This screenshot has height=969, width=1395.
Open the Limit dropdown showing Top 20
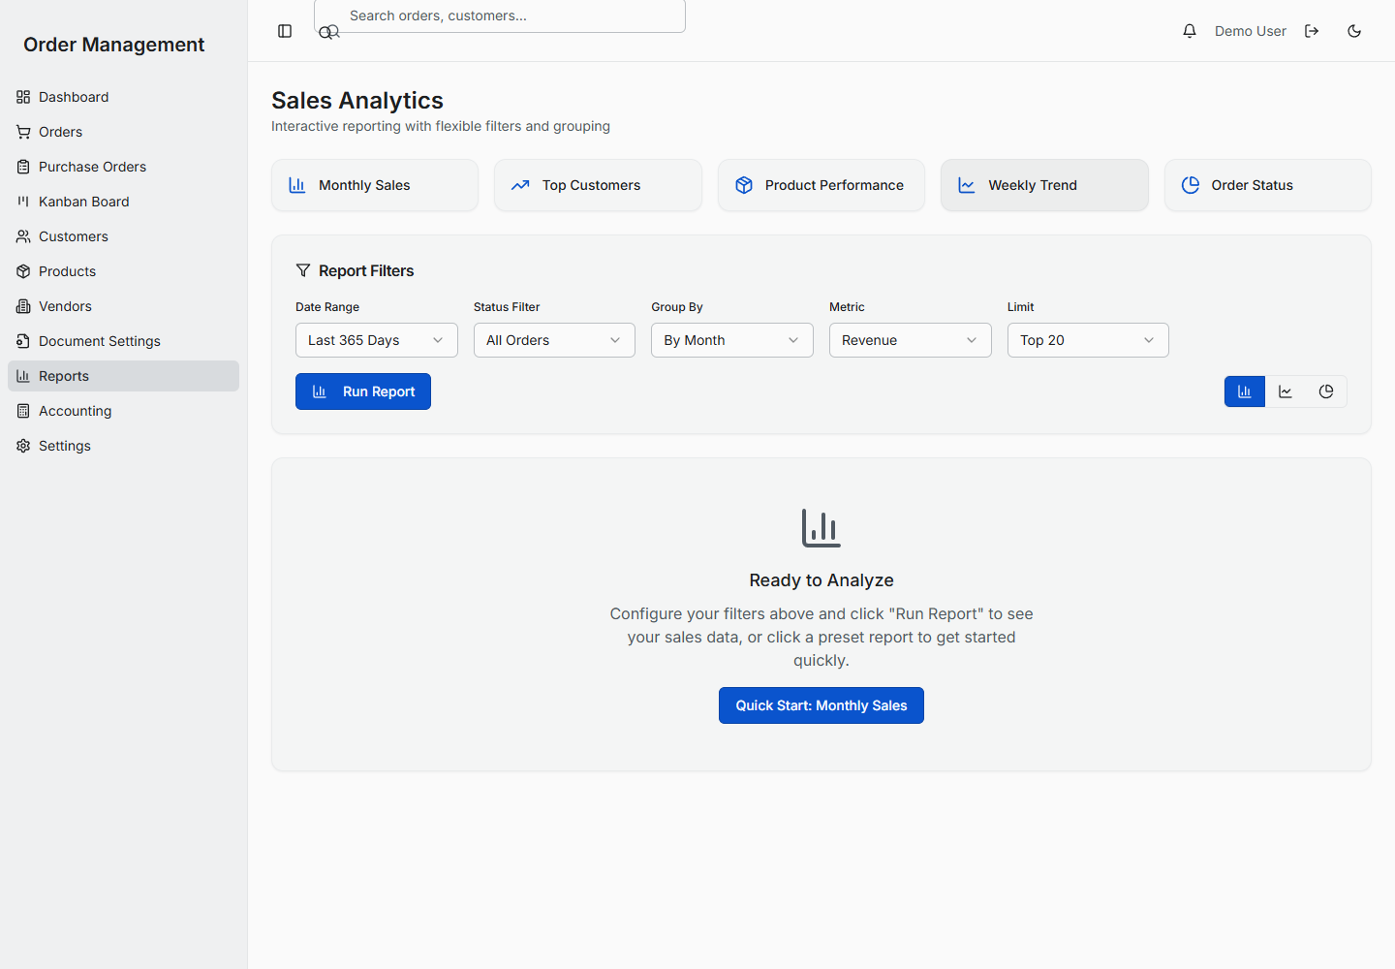click(x=1088, y=340)
